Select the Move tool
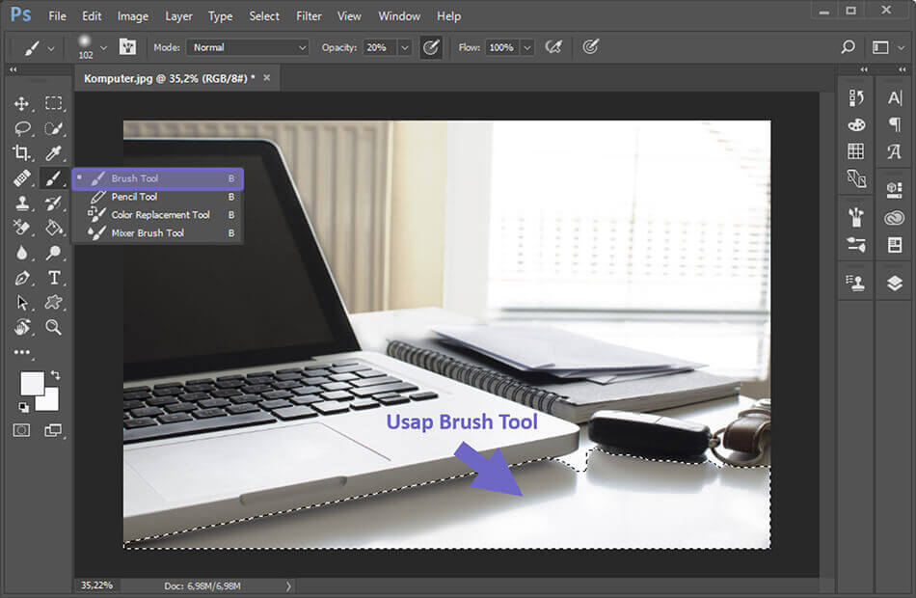This screenshot has height=598, width=916. [x=21, y=103]
